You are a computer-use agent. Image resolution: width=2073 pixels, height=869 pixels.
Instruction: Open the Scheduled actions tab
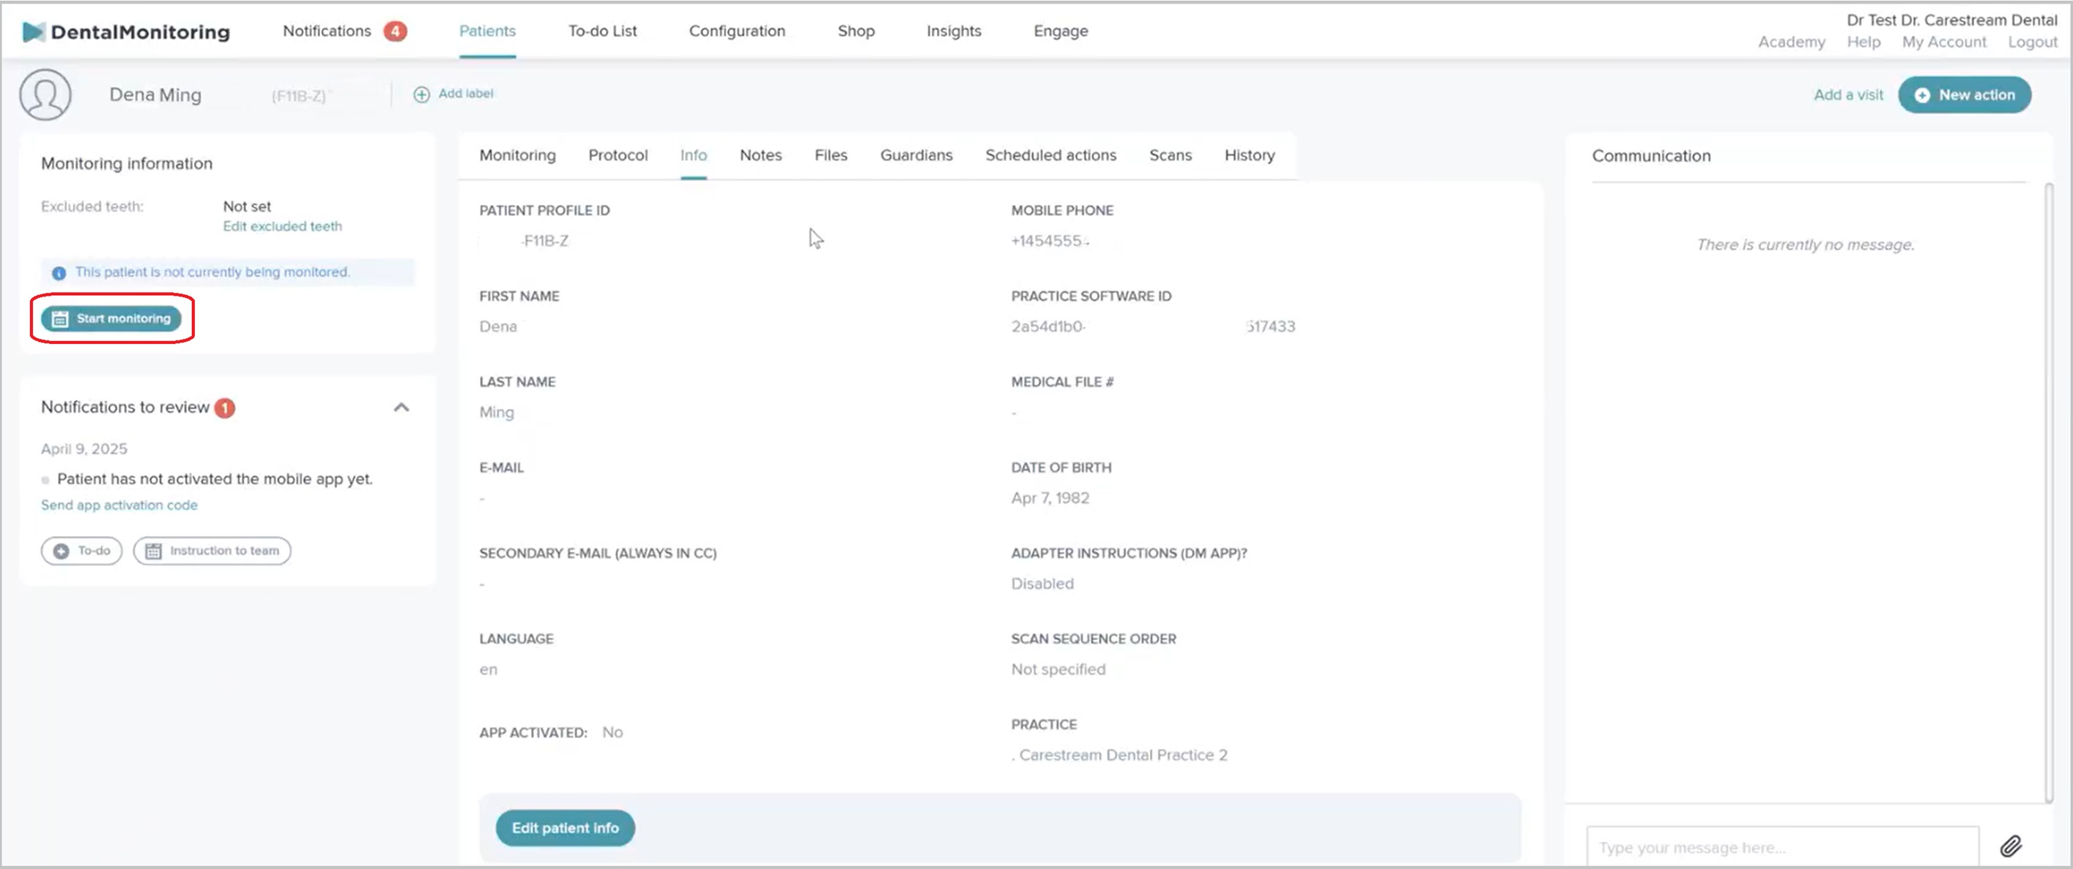1050,154
